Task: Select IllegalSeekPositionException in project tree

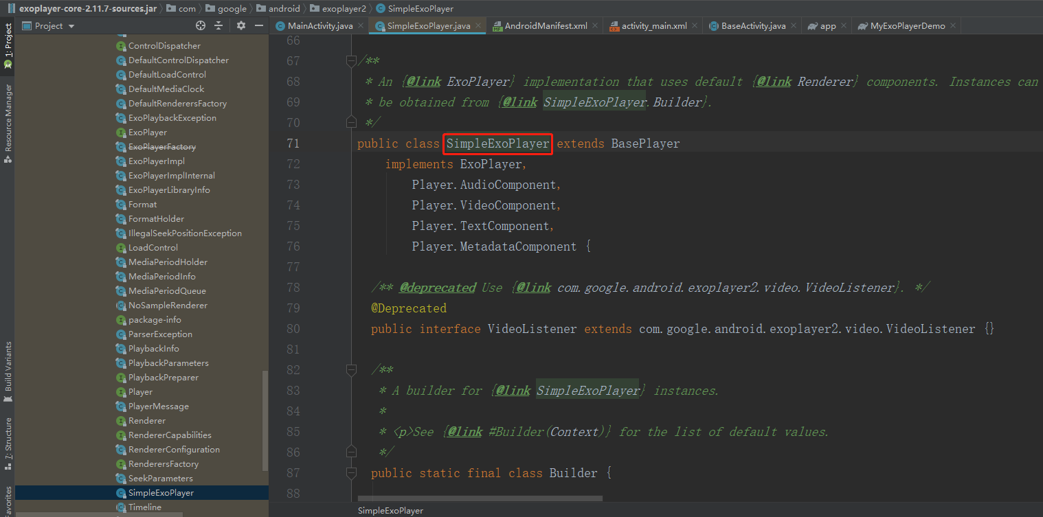Action: pos(185,233)
